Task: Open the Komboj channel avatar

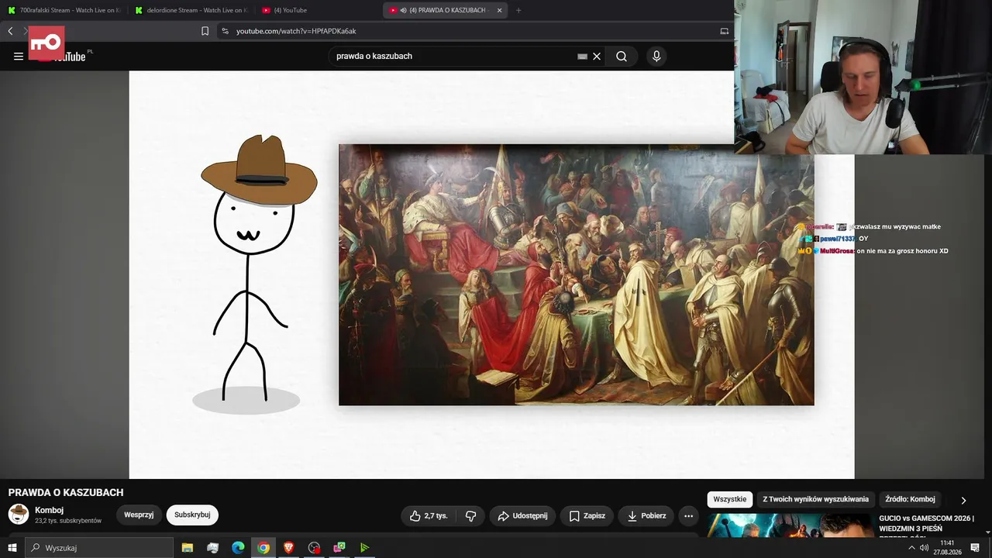Action: 19,514
